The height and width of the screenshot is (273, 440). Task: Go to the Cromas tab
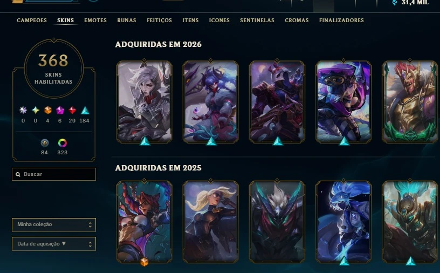297,20
